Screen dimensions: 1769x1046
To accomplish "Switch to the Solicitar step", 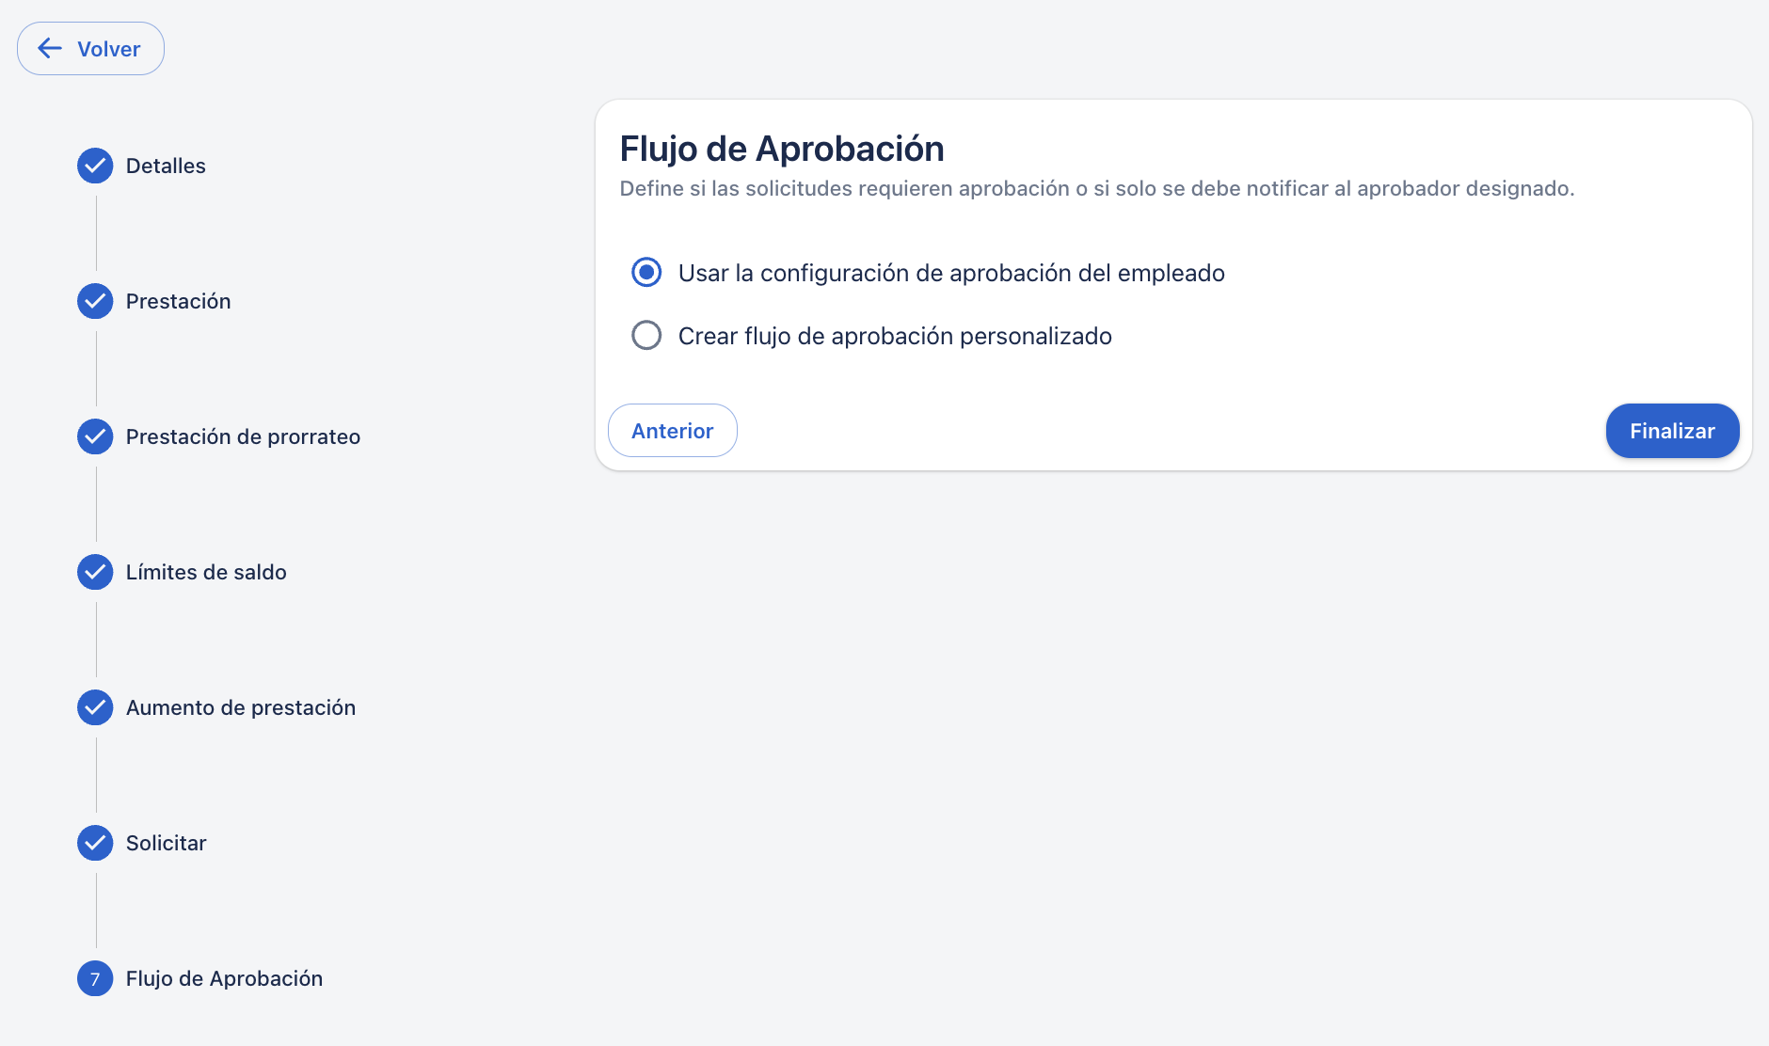I will coord(167,843).
